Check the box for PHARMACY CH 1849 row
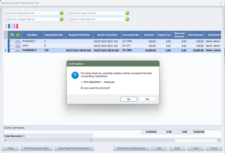Image resolution: width=225 pixels, height=153 pixels. [x=12, y=42]
